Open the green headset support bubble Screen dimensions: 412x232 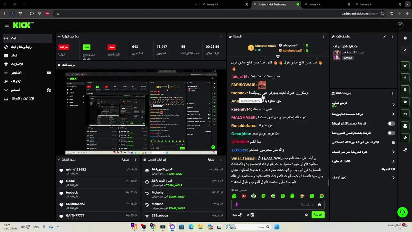402,212
